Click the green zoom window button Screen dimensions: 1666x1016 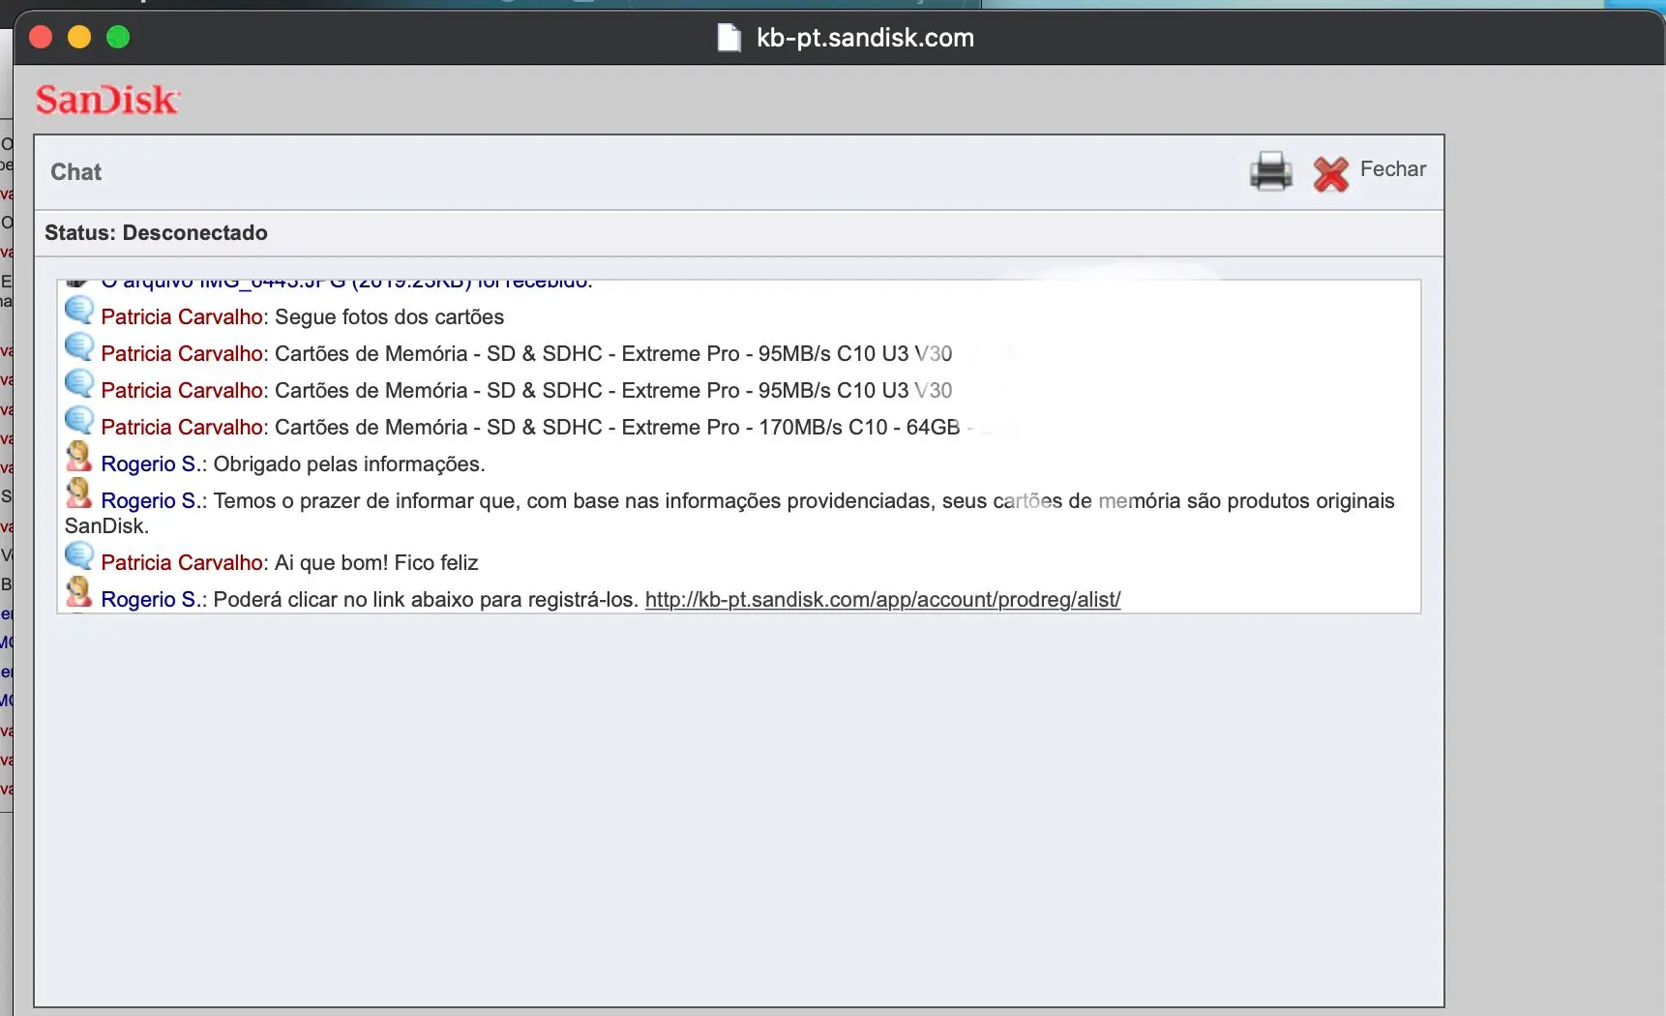(118, 38)
